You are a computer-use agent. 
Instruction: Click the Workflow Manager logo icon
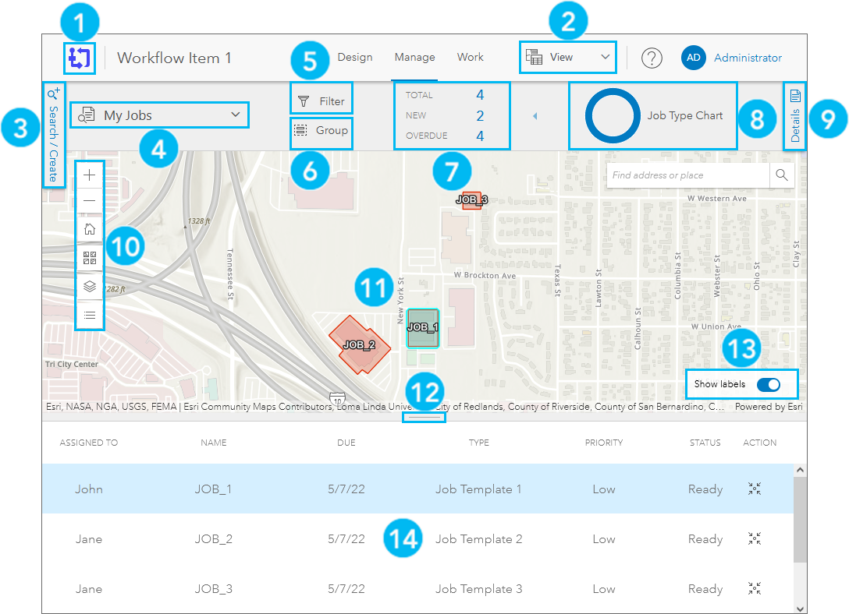coord(79,58)
